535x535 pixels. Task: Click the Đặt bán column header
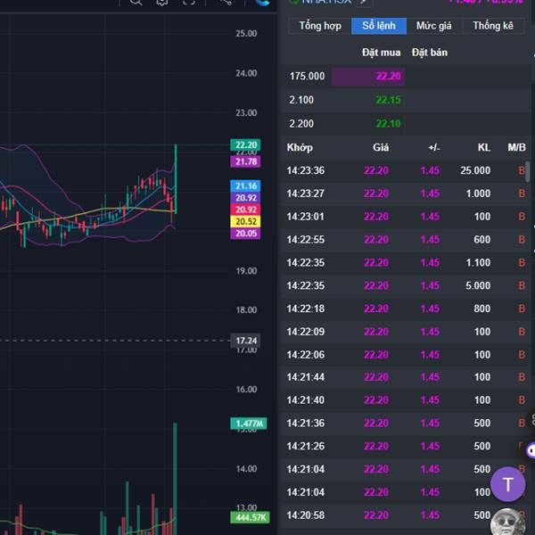430,53
